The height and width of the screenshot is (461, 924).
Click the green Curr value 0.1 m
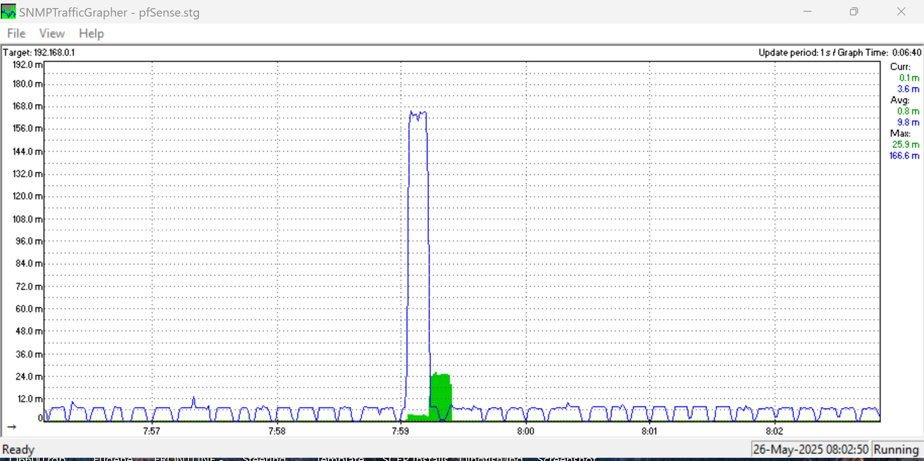(909, 78)
